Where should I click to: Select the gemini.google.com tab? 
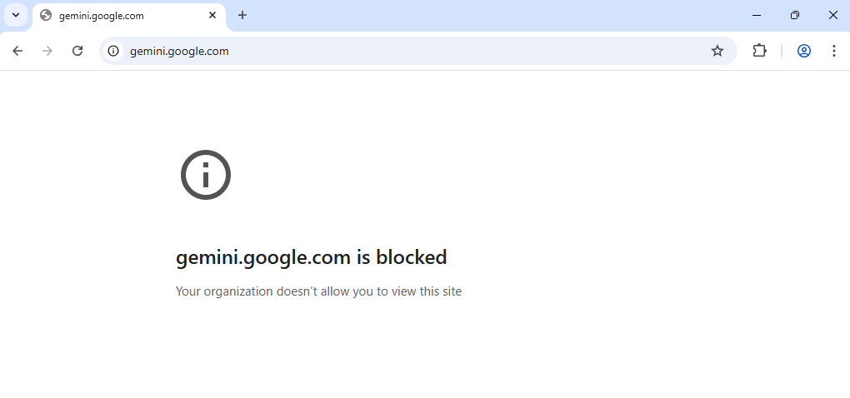(x=117, y=16)
